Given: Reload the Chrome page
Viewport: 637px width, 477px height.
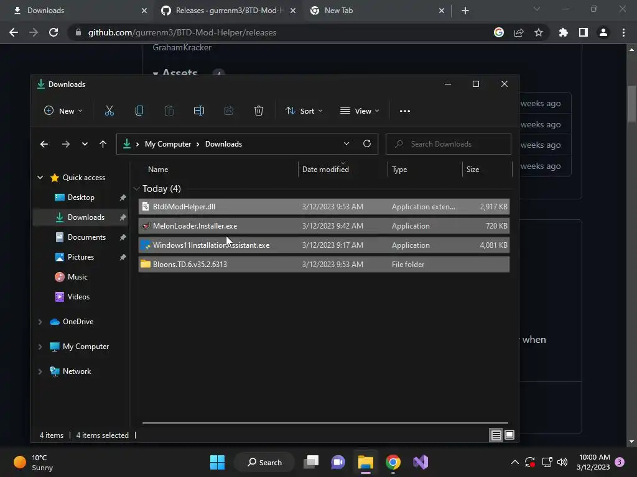Looking at the screenshot, I should [x=53, y=32].
